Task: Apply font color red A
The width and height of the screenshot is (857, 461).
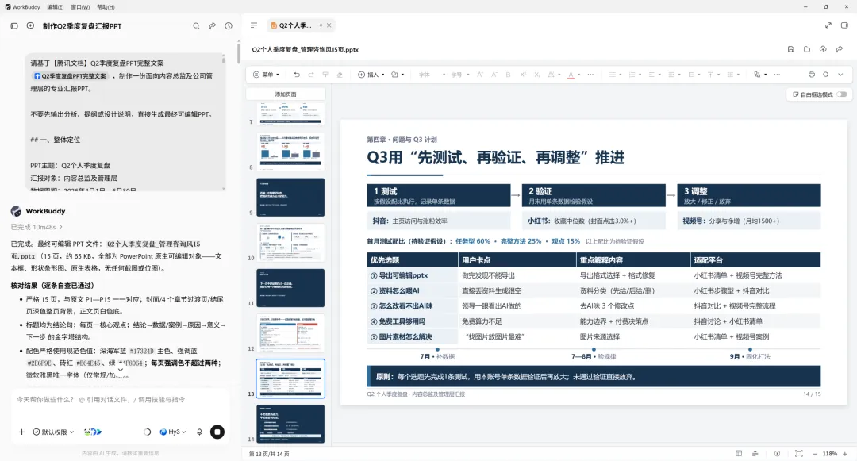Action: point(571,75)
